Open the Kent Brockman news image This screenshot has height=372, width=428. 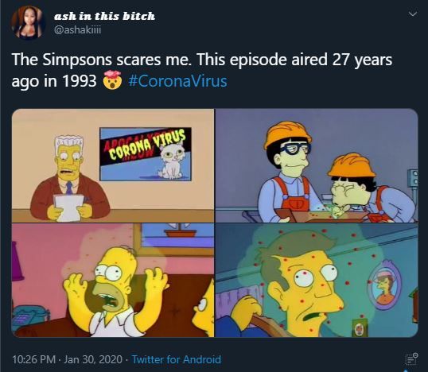coord(113,165)
